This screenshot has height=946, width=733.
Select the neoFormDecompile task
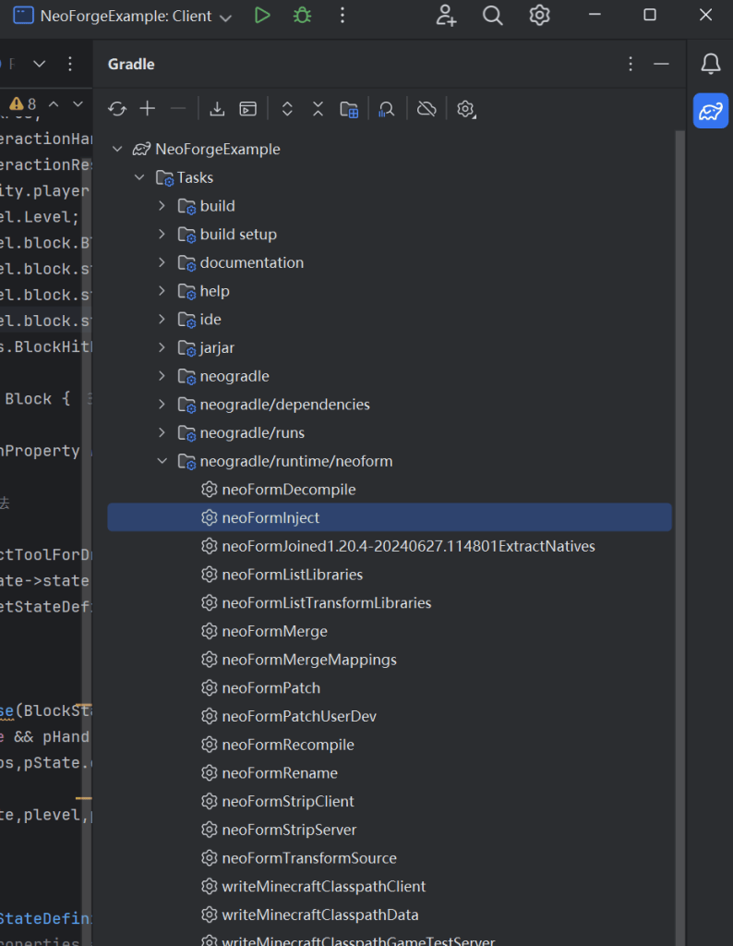coord(288,490)
